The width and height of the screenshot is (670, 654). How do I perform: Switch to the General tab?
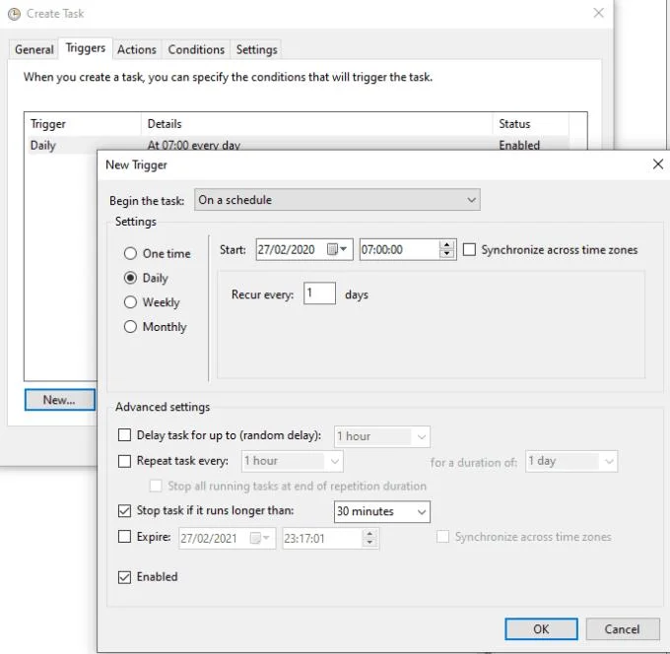coord(34,49)
